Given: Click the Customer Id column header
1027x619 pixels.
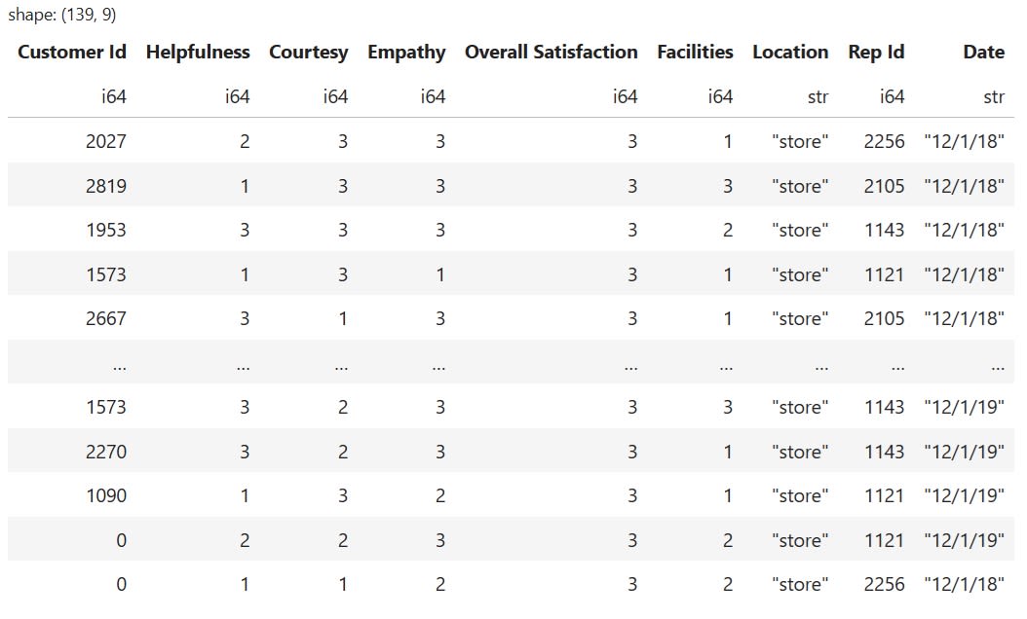Looking at the screenshot, I should click(x=72, y=53).
